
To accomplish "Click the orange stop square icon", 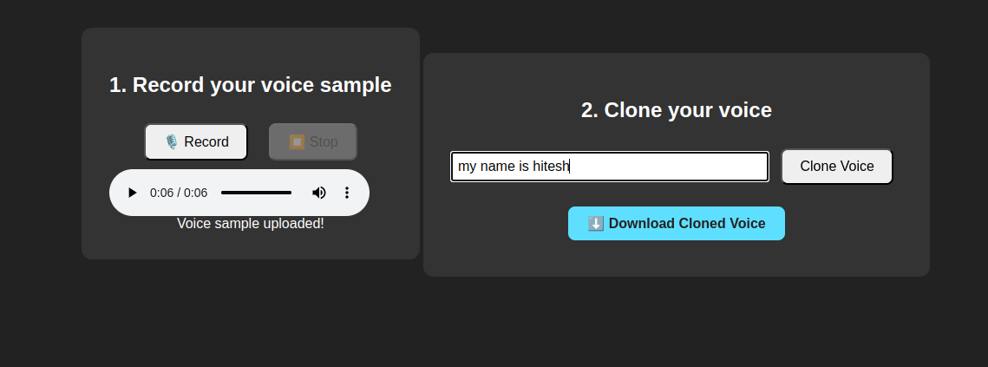I will [x=297, y=141].
